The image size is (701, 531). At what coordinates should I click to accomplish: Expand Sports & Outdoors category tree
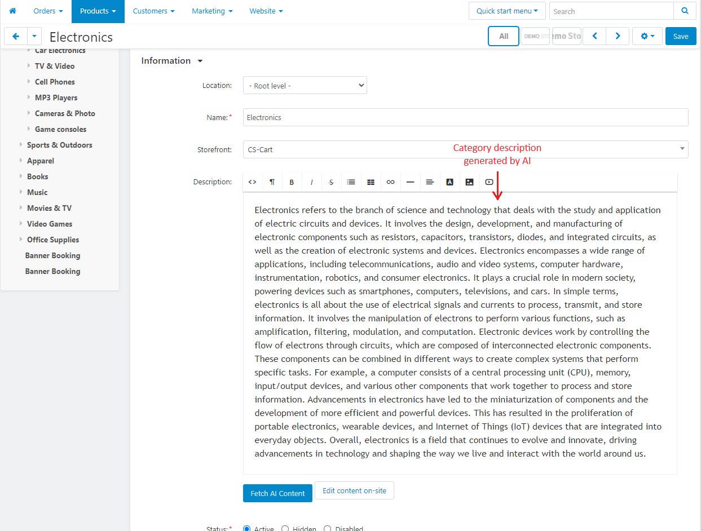[x=21, y=145]
